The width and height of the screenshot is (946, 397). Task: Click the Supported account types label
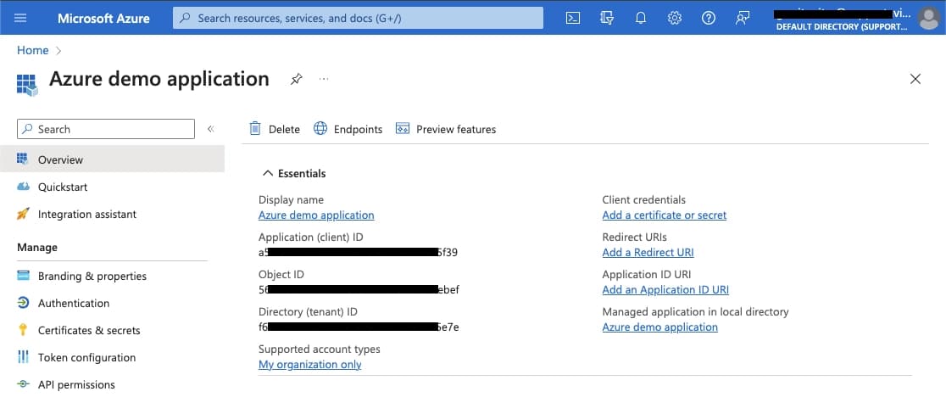tap(320, 349)
